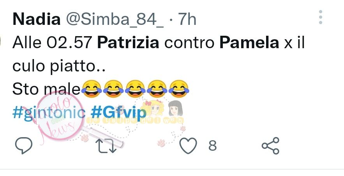Click the last crying-laughing emoji
Screen dimensions: 344x176
pyautogui.click(x=179, y=89)
